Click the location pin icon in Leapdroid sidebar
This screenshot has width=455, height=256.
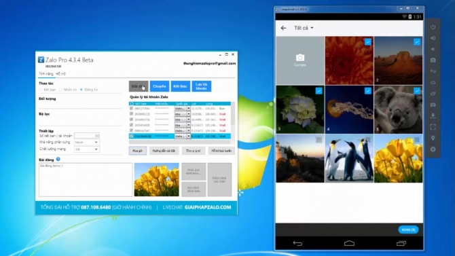pyautogui.click(x=433, y=138)
